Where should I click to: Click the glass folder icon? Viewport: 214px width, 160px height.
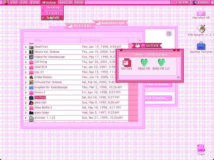pos(31,113)
